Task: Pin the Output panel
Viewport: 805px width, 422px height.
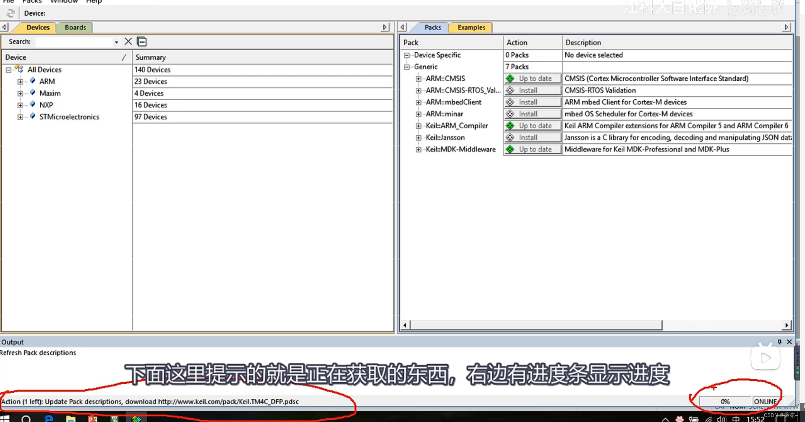Action: click(779, 342)
